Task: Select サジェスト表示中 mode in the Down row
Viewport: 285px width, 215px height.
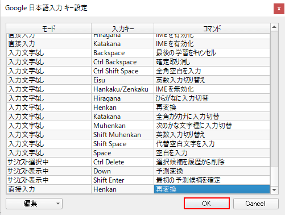Action: (x=49, y=171)
